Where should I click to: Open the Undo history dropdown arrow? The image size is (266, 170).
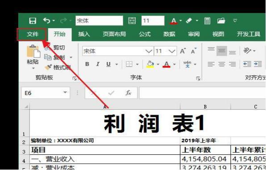click(x=54, y=21)
